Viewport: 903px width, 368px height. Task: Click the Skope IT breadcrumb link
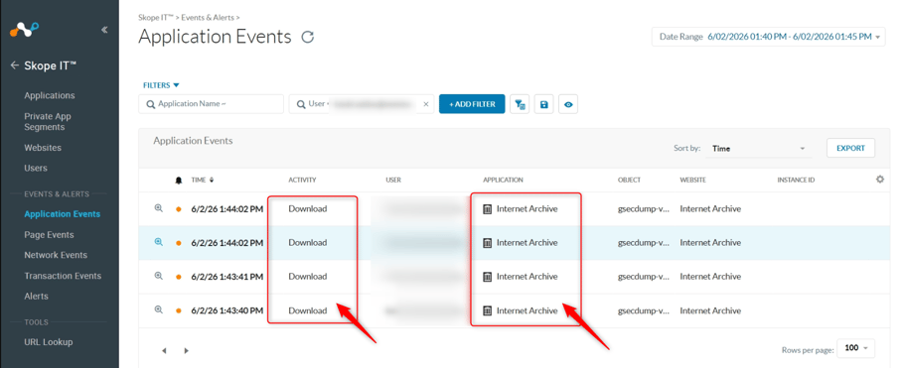(155, 18)
